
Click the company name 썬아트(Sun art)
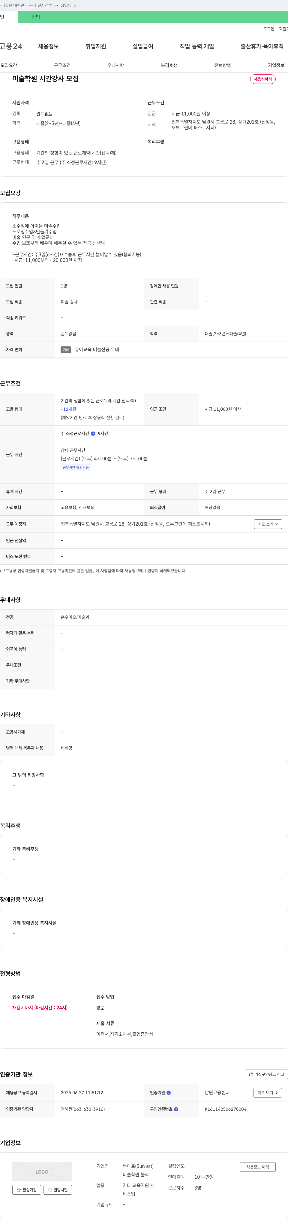(138, 1166)
